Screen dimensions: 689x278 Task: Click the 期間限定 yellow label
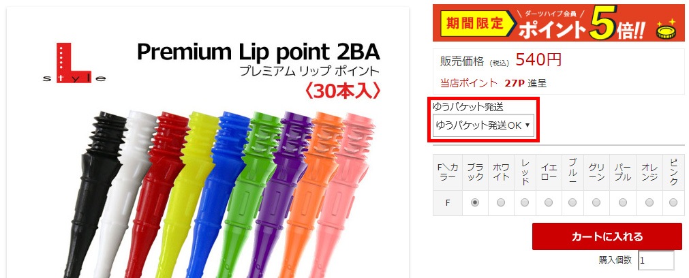coord(474,24)
